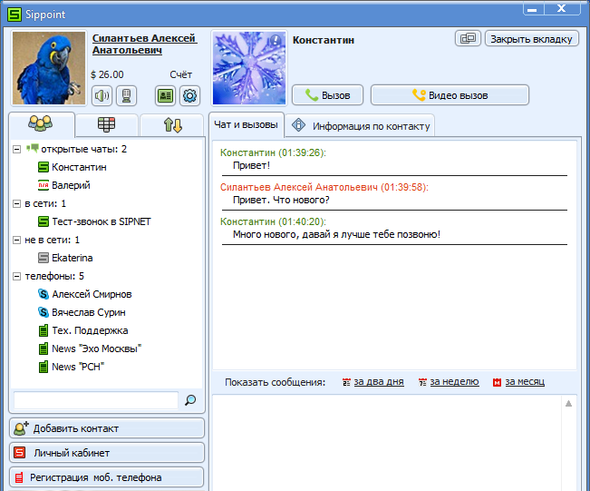Open Личный кабинет
The image size is (590, 491).
(x=107, y=453)
